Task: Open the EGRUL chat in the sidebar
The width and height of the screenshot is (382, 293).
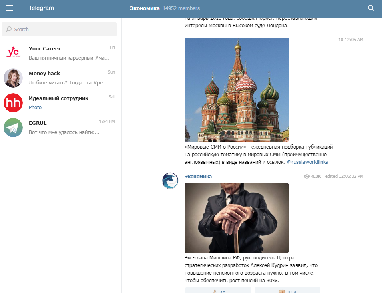Action: tap(59, 128)
